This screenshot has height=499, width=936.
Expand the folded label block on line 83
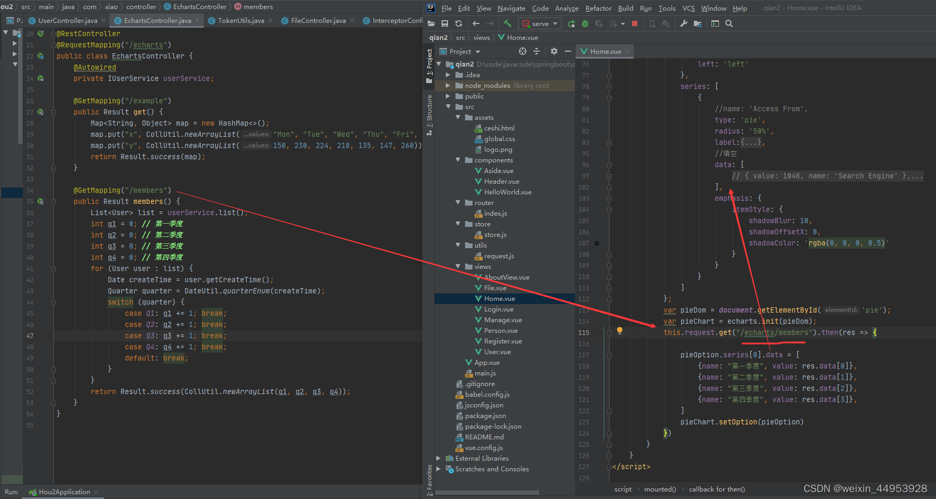click(x=752, y=142)
